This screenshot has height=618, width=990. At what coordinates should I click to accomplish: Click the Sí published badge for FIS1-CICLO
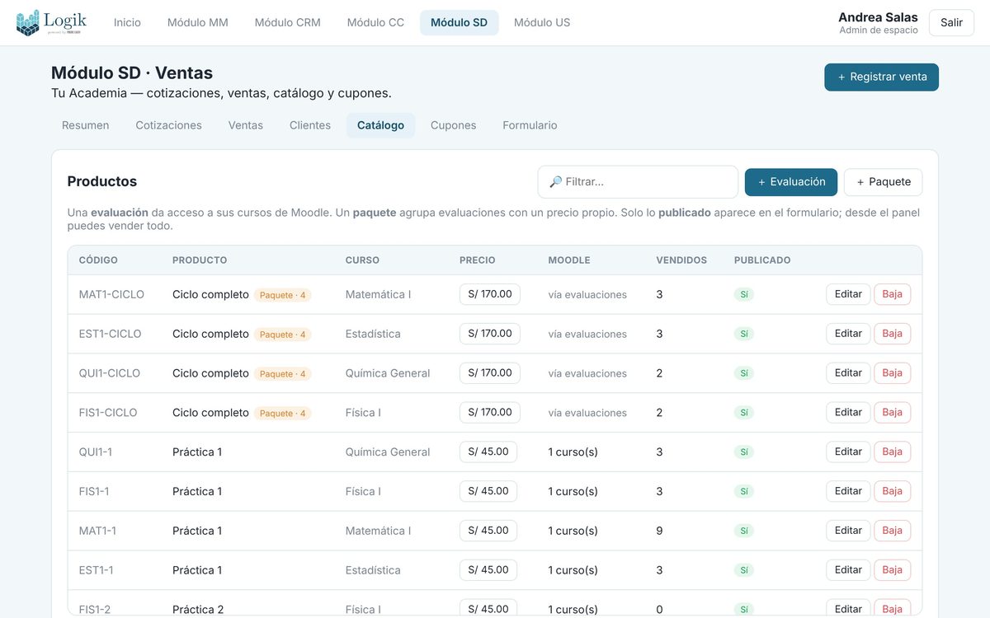click(744, 413)
